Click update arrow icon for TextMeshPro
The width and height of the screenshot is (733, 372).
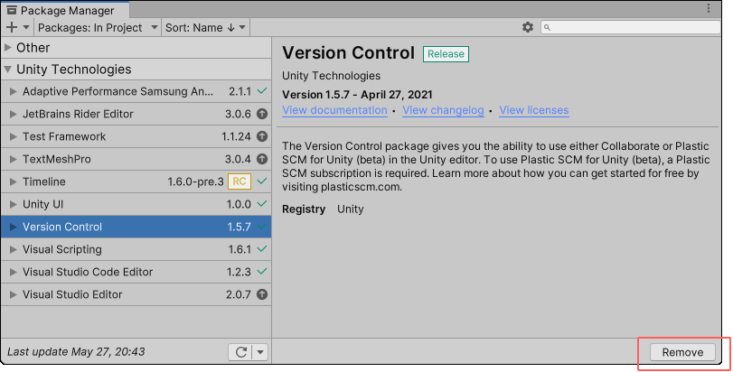point(262,159)
